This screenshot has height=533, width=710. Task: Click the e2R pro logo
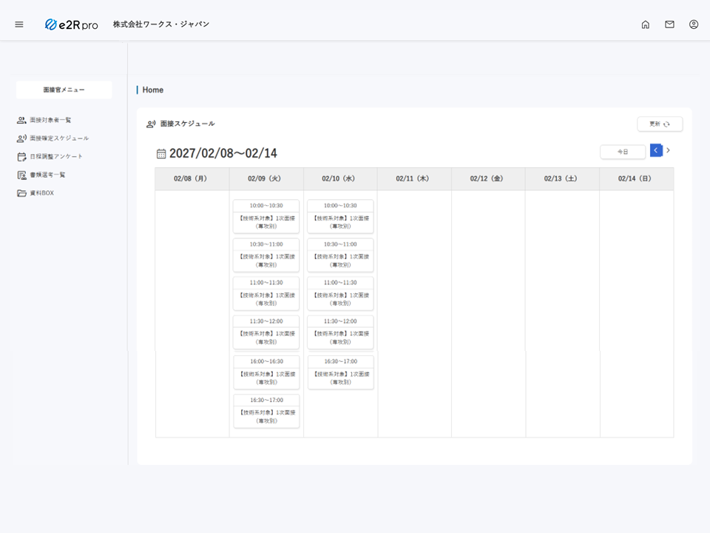tap(71, 24)
